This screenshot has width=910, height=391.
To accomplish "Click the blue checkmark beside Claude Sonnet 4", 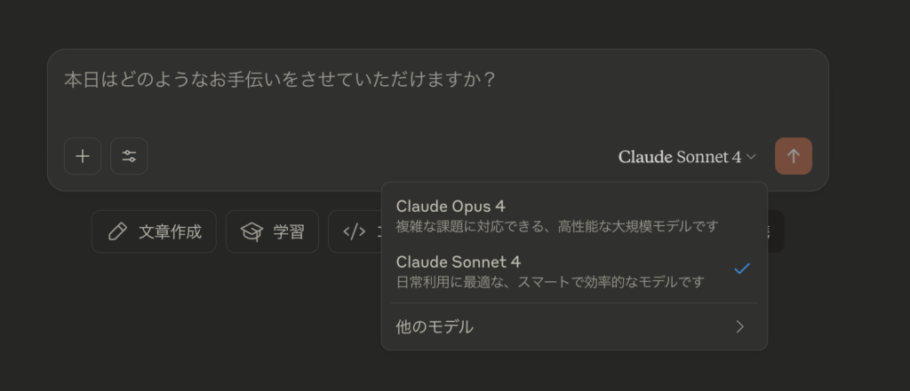I will click(742, 269).
